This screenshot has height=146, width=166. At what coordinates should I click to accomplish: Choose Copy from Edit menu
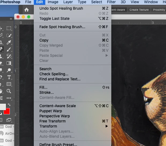click(x=72, y=40)
